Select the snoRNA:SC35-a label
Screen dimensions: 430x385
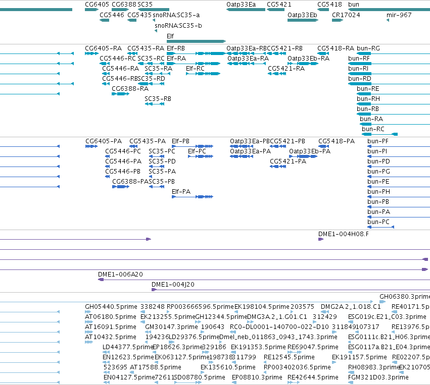pos(176,15)
